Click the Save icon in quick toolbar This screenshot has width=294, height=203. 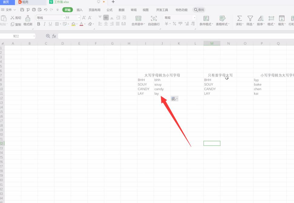22,10
